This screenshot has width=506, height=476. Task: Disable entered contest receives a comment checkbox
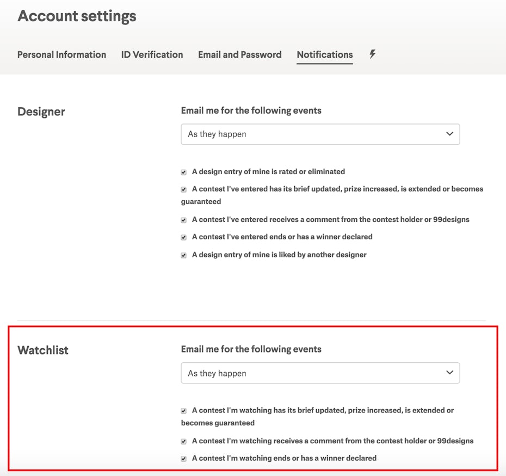click(184, 220)
